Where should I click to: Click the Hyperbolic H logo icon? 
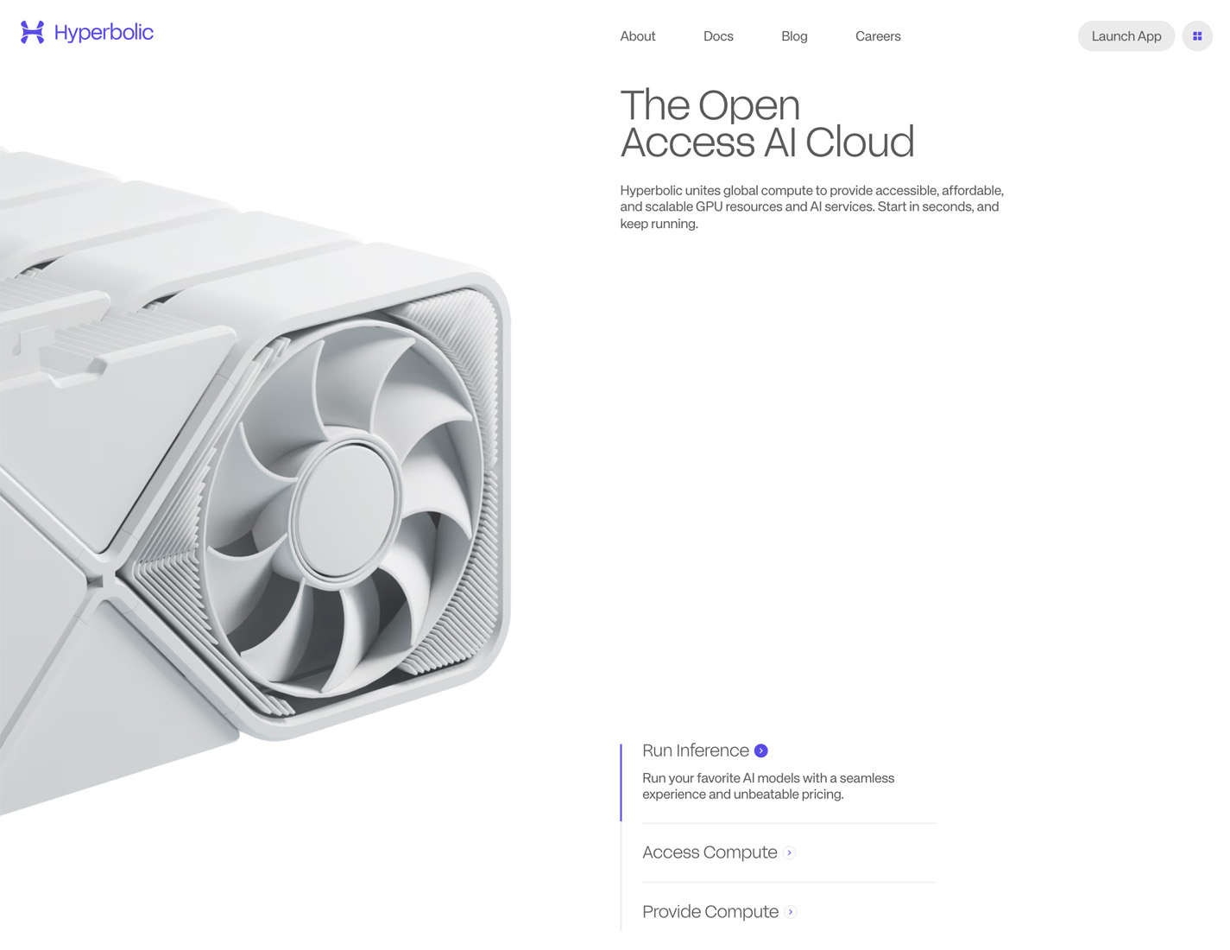[x=32, y=33]
